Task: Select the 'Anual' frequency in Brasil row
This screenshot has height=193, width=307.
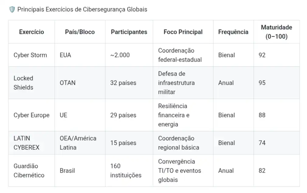Action: [226, 171]
